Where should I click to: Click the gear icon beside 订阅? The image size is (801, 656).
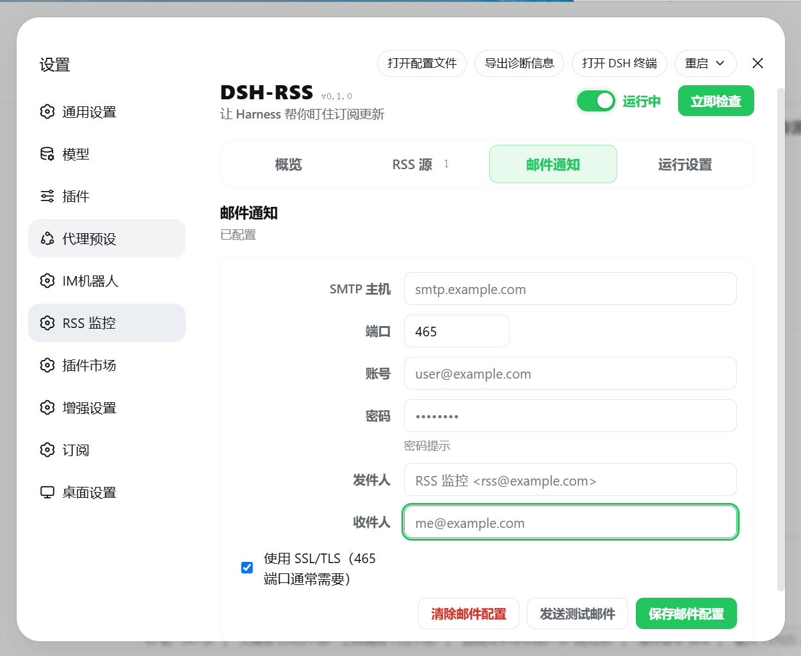tap(47, 450)
